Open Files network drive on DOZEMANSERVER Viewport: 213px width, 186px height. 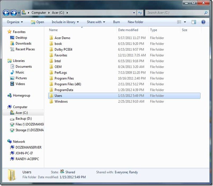[x=30, y=124]
